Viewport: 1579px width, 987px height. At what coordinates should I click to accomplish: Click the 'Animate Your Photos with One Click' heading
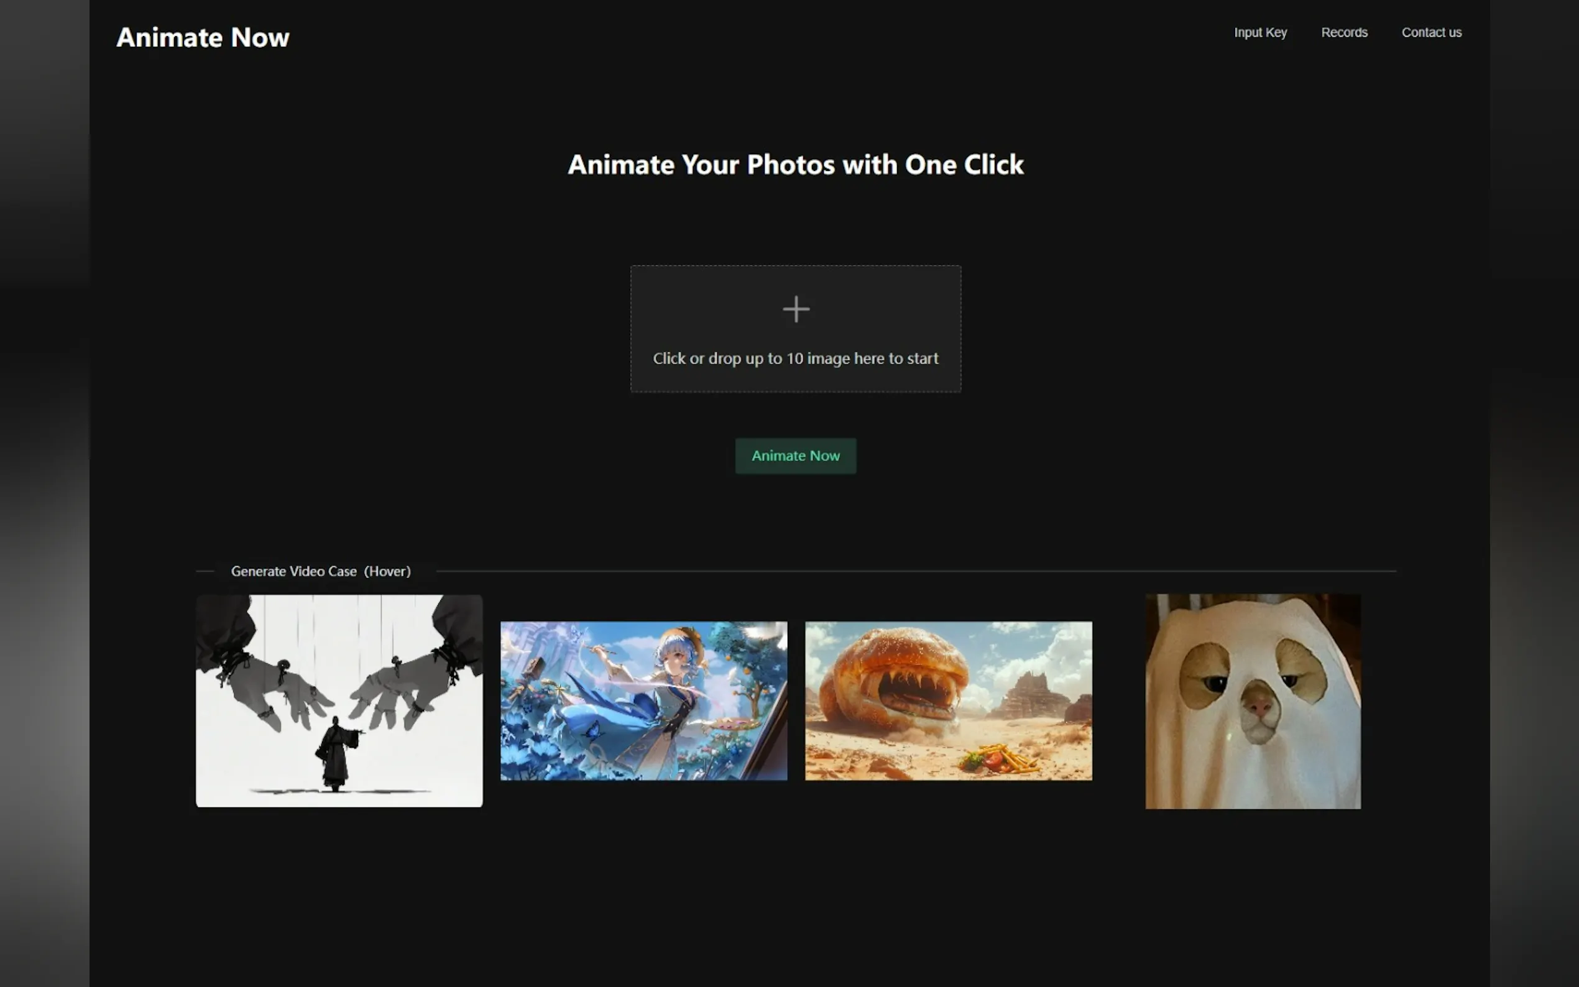pos(795,165)
